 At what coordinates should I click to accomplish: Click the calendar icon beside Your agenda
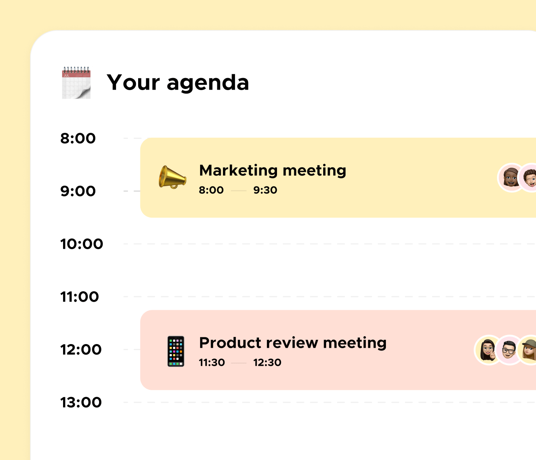coord(76,83)
